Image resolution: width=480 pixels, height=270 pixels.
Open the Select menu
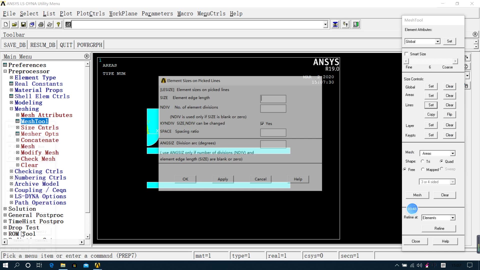[29, 13]
